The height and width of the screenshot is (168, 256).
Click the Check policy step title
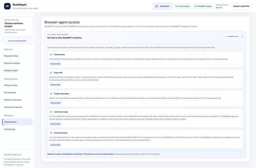coord(59,54)
